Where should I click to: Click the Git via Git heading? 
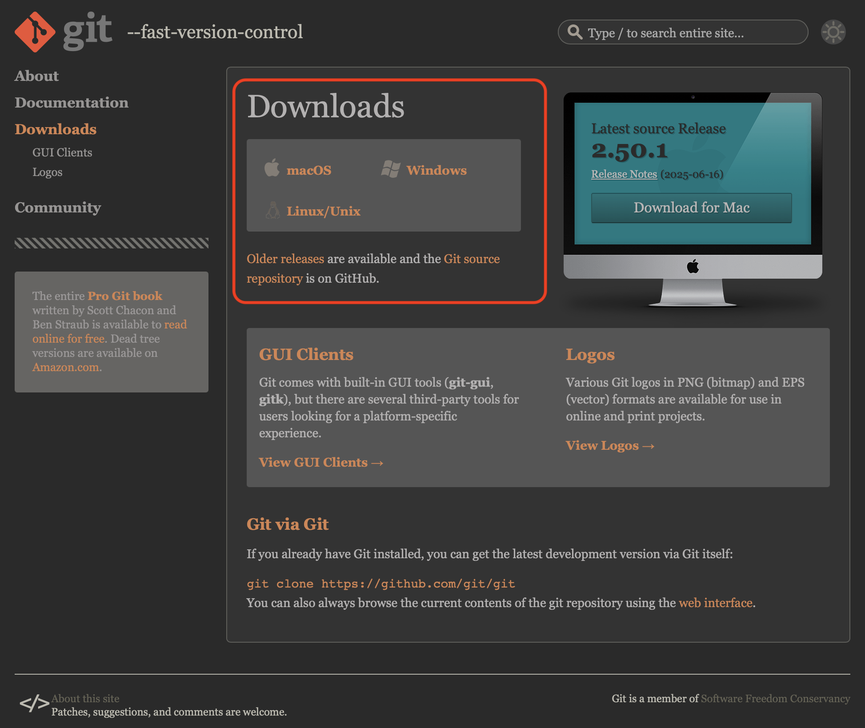(288, 524)
